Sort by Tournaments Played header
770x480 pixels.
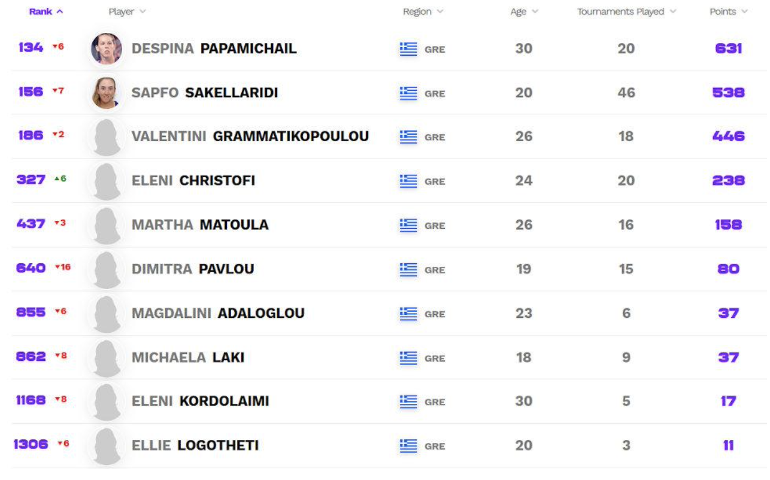click(x=627, y=11)
